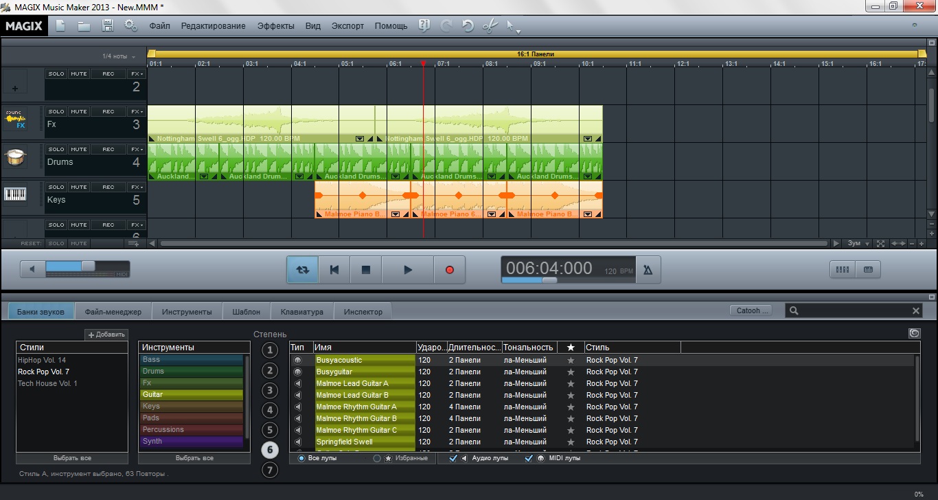The height and width of the screenshot is (500, 938).
Task: Solo the Keys track
Action: point(56,187)
